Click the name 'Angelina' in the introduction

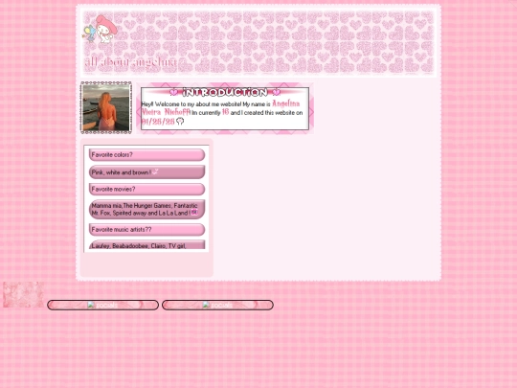pos(286,103)
